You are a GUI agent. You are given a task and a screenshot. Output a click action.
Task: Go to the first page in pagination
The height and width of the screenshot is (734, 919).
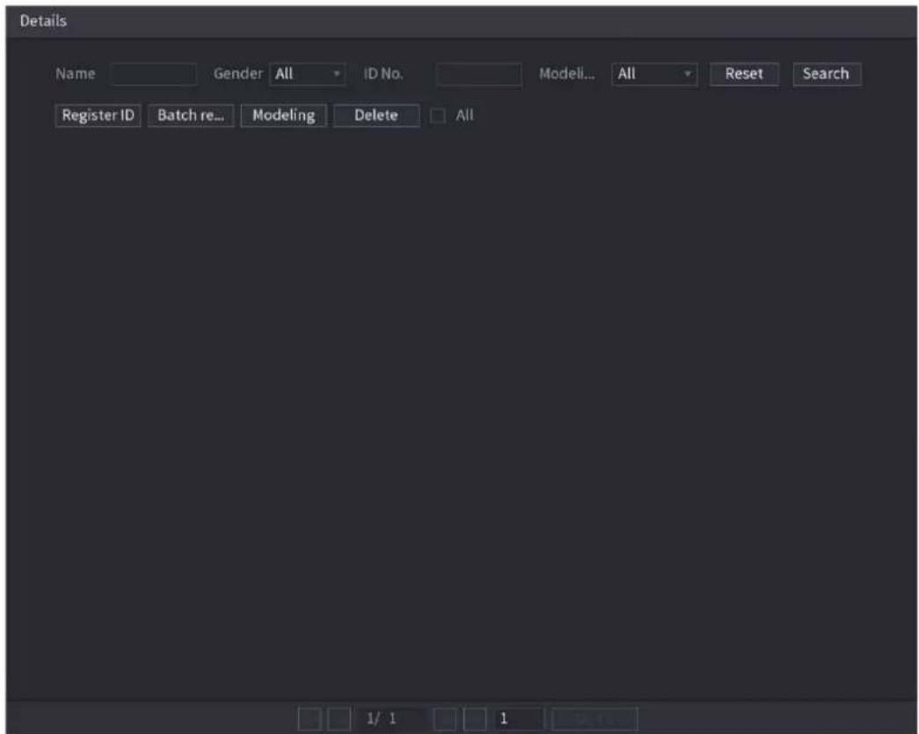coord(310,719)
